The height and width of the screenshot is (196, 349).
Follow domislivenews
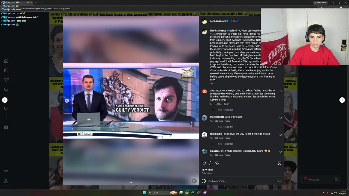pos(235,21)
